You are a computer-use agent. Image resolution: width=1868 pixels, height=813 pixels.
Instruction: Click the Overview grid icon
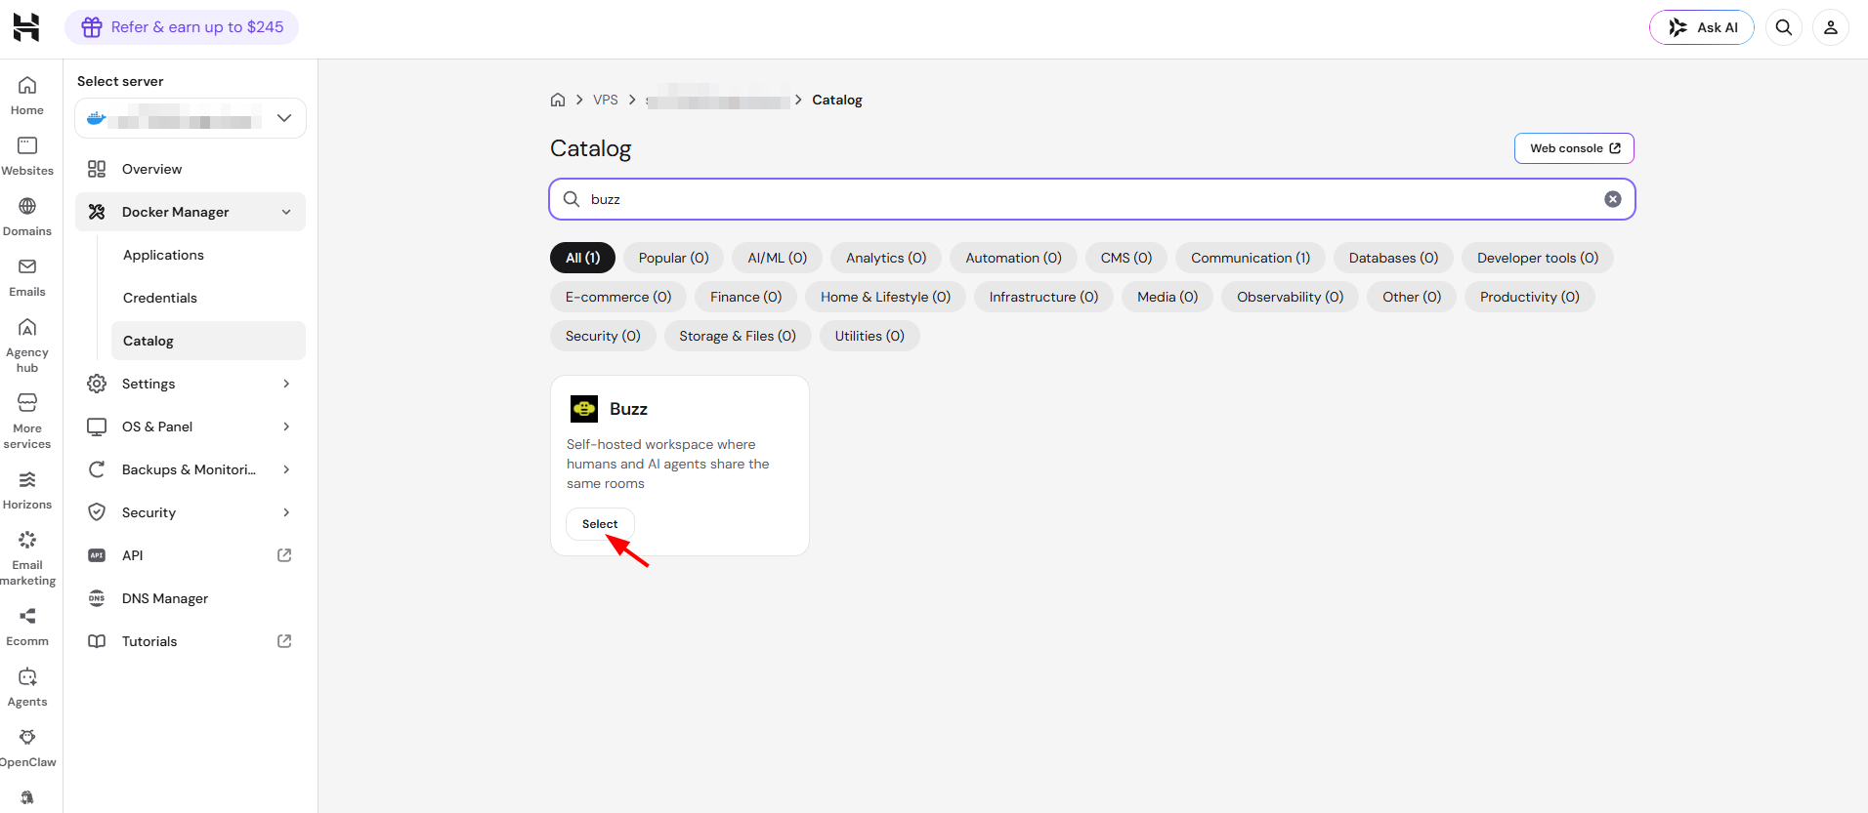97,169
